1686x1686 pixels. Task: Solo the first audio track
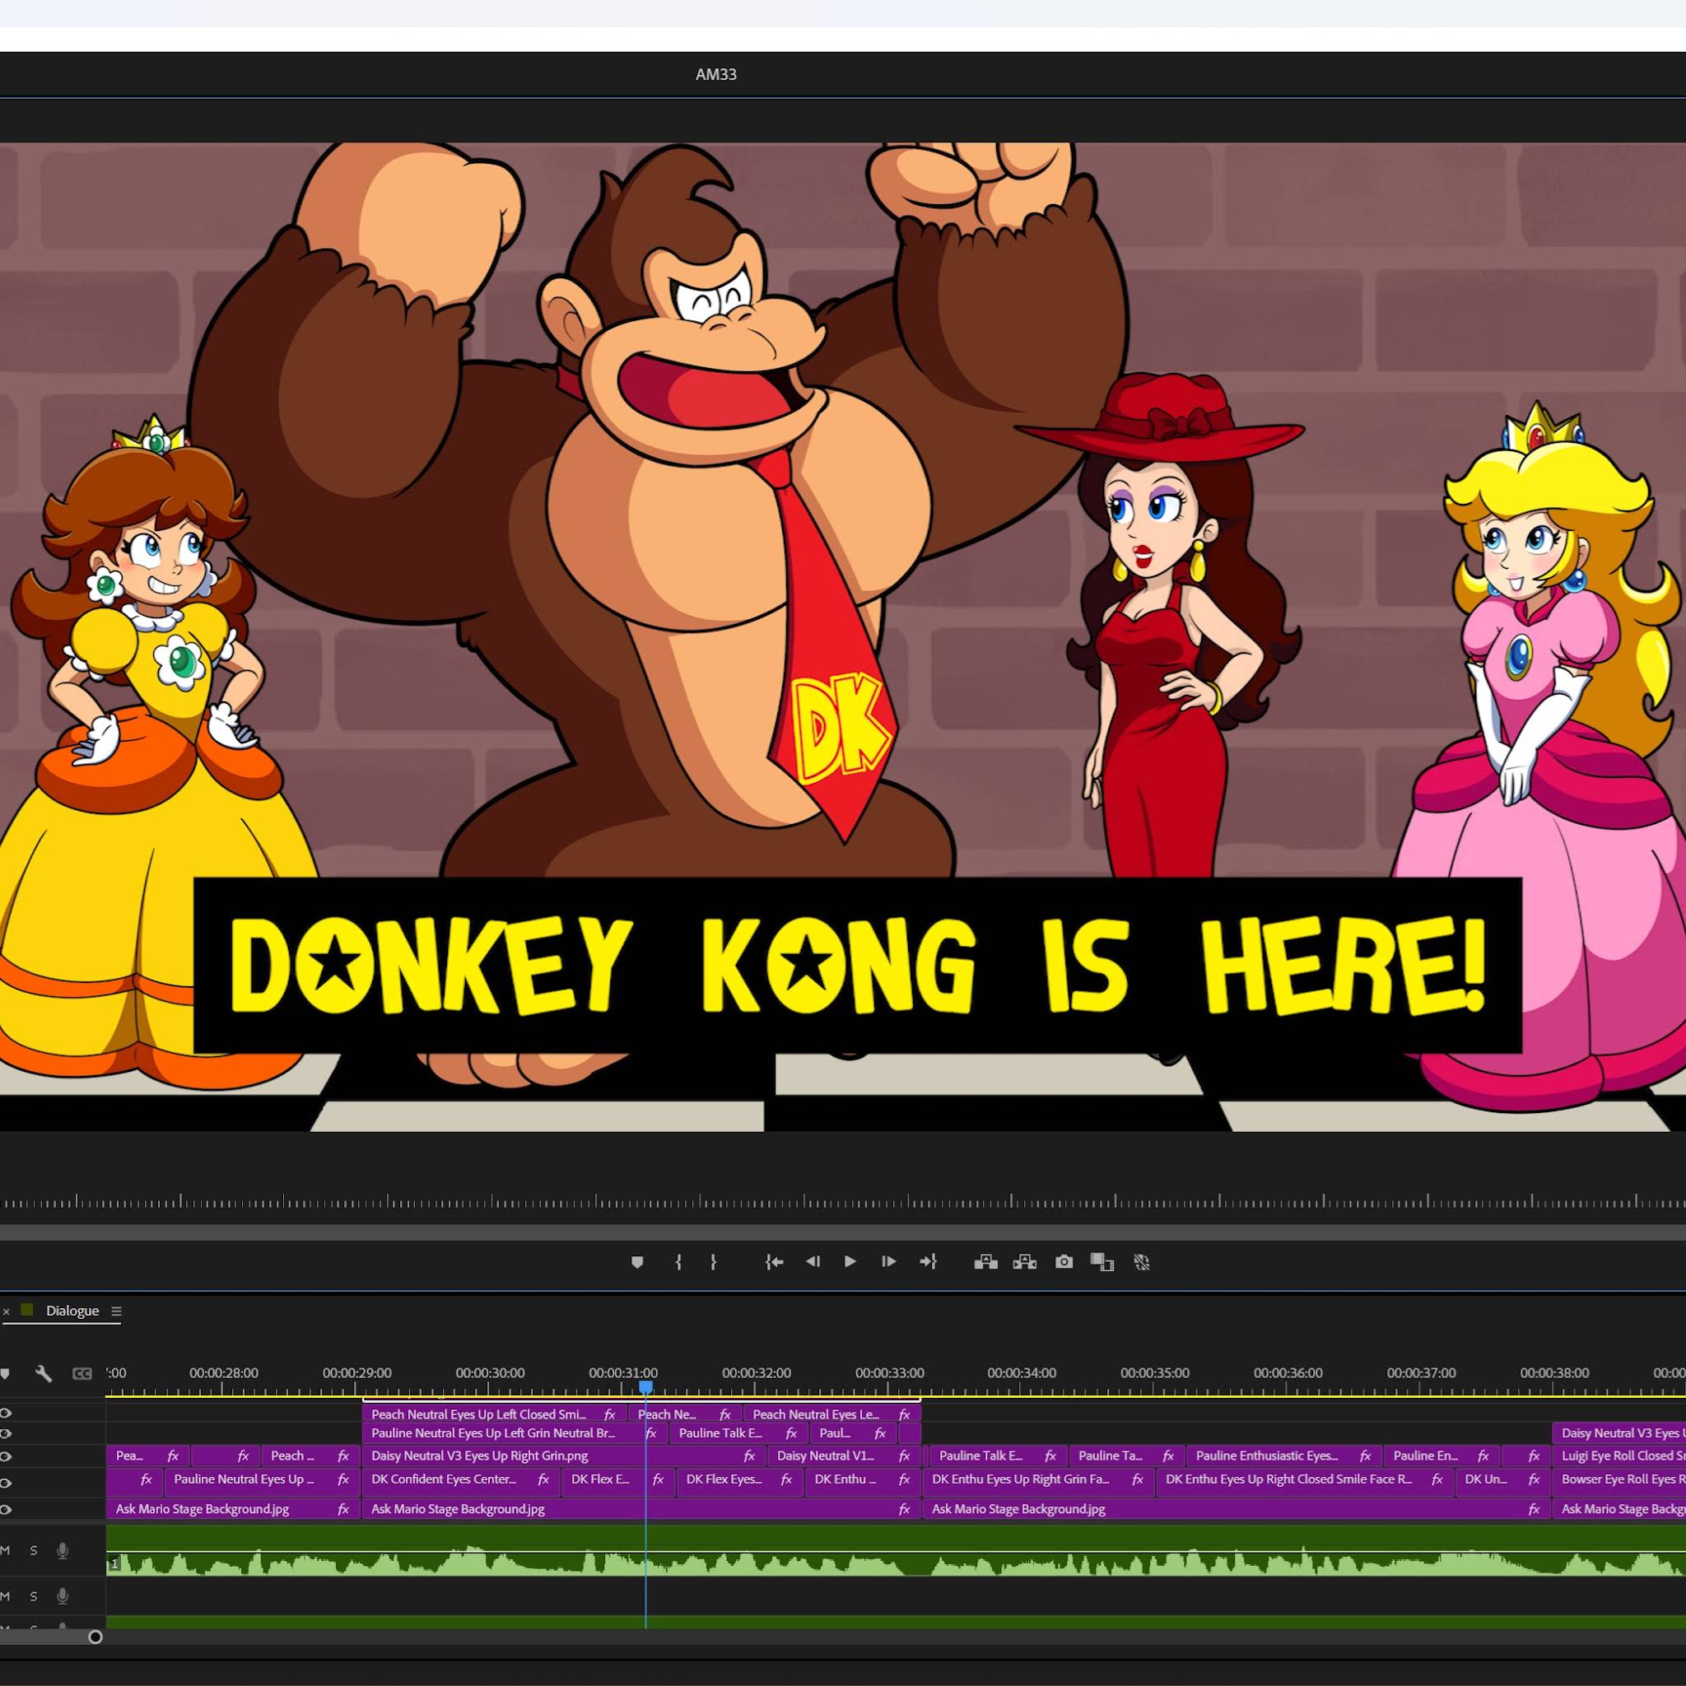[x=34, y=1551]
